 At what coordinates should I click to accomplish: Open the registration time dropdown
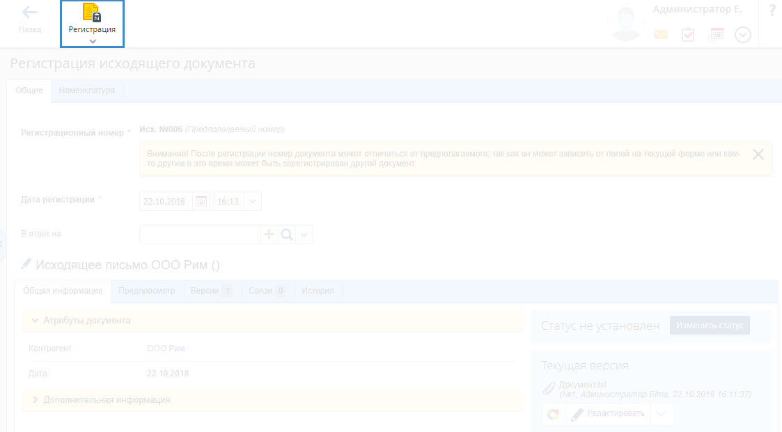252,202
